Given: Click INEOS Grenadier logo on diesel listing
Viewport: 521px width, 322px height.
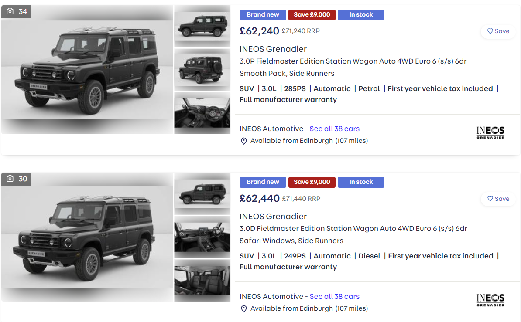Looking at the screenshot, I should tap(490, 300).
